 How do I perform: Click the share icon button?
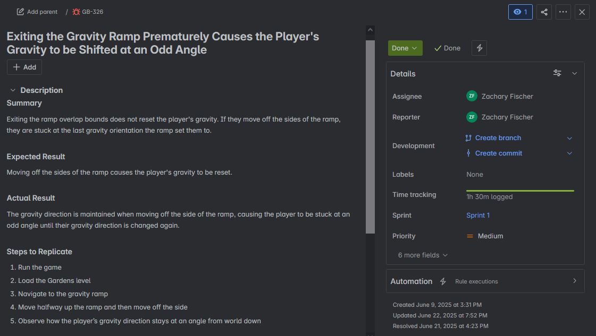coord(544,12)
